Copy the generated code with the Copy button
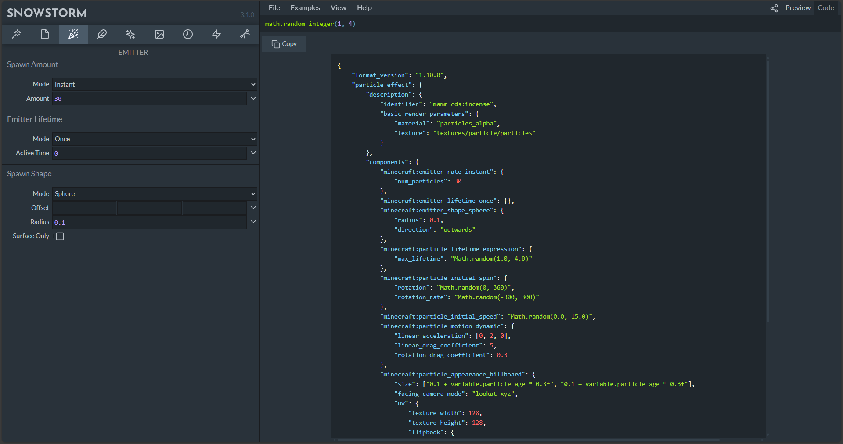843x444 pixels. 284,44
